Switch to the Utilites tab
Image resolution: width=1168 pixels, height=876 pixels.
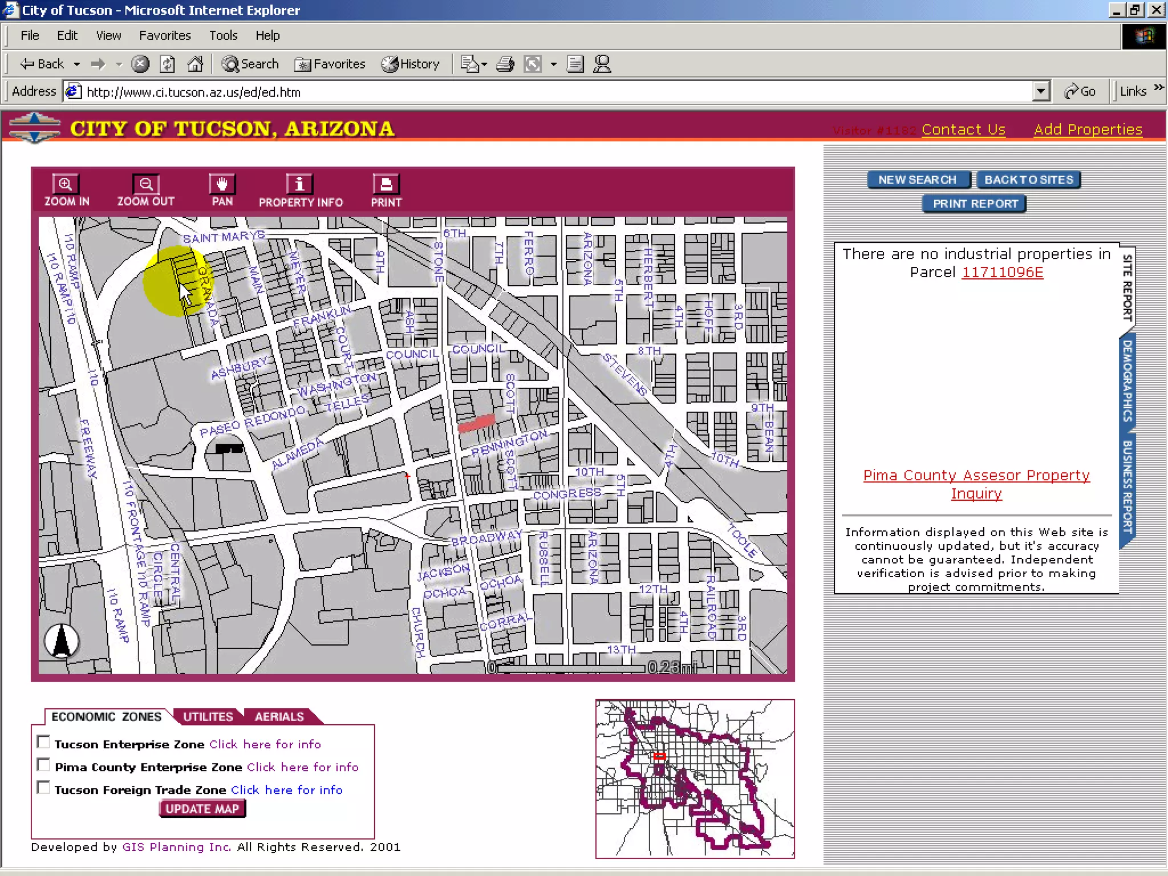[208, 716]
